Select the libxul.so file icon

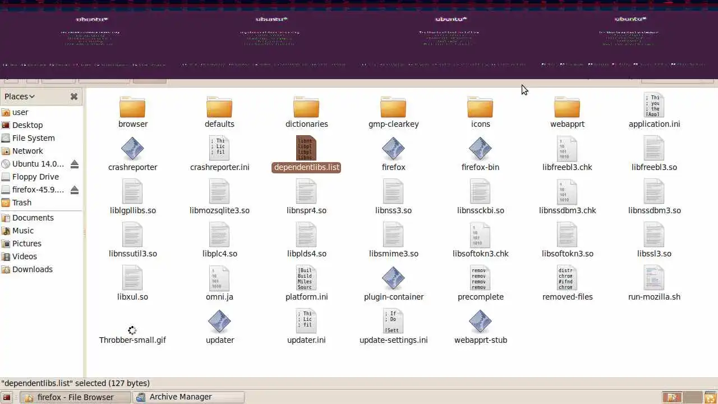(x=132, y=278)
